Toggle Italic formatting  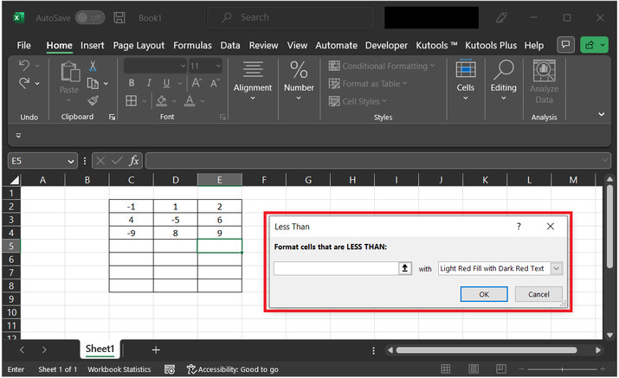tap(149, 83)
